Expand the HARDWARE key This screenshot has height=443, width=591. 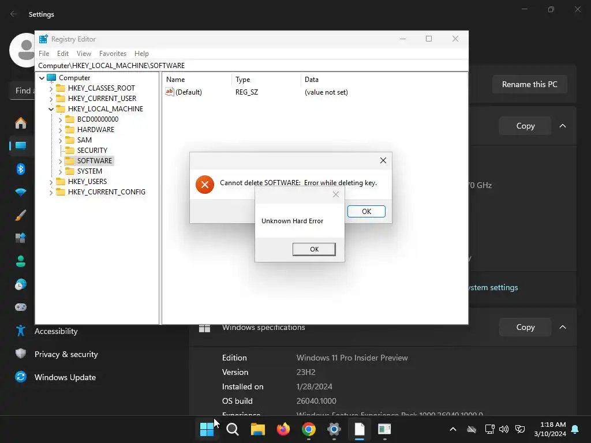(x=60, y=130)
